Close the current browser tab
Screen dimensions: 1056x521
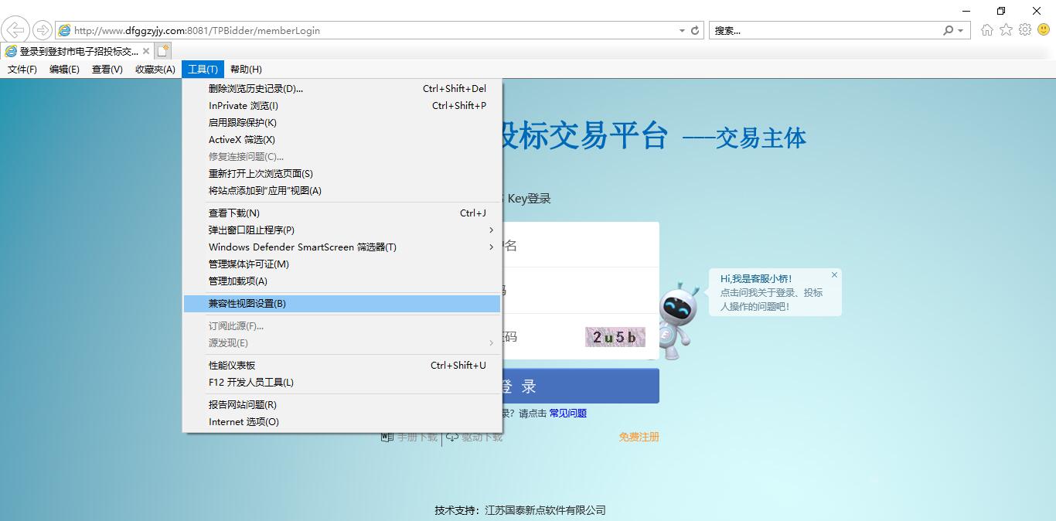146,51
